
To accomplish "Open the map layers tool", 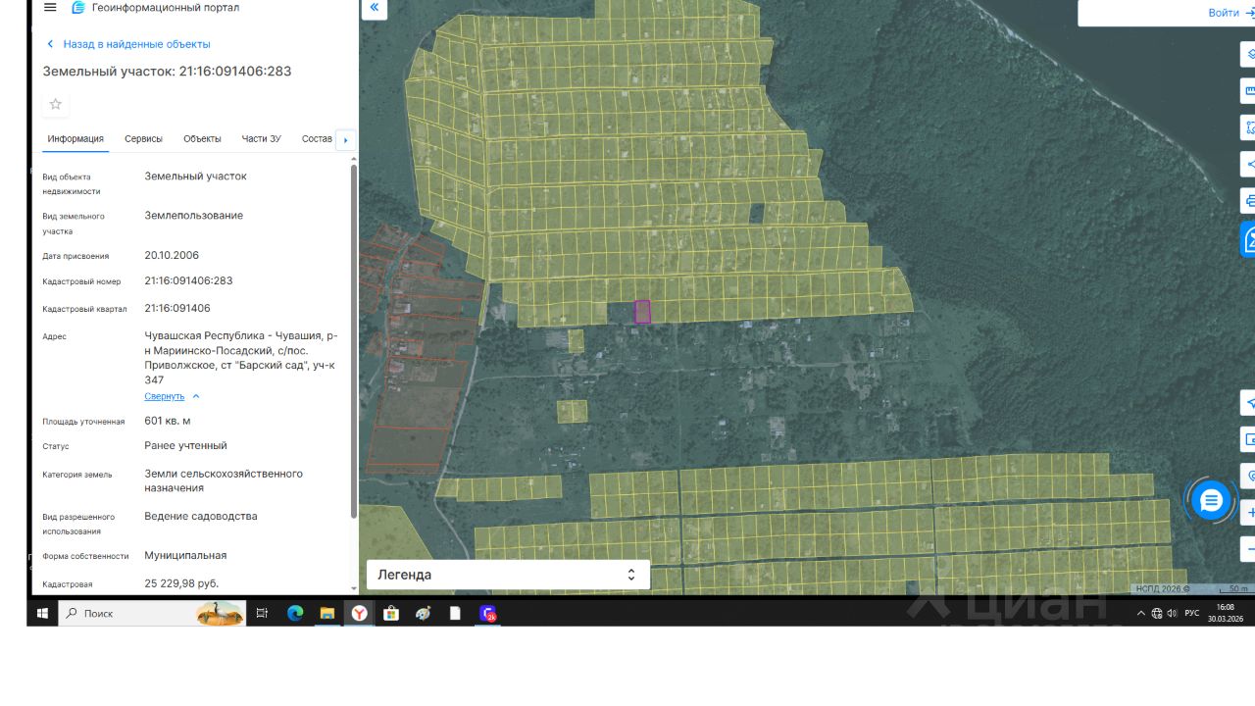I will click(1249, 54).
